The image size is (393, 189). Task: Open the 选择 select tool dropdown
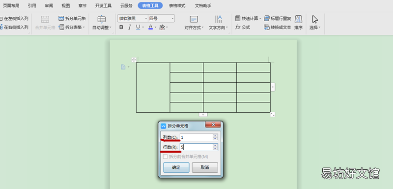315,23
